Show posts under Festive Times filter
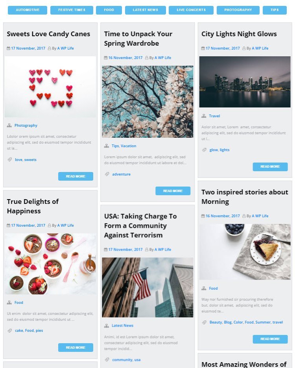The height and width of the screenshot is (368, 295). pyautogui.click(x=72, y=10)
